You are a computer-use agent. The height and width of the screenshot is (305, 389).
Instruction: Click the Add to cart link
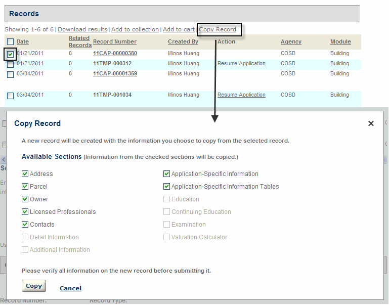tap(179, 29)
